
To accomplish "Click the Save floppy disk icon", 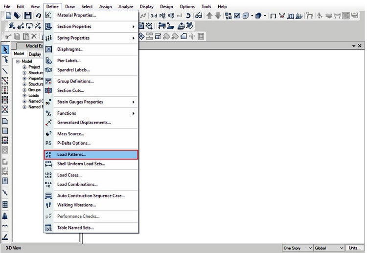I will pyautogui.click(x=28, y=16).
